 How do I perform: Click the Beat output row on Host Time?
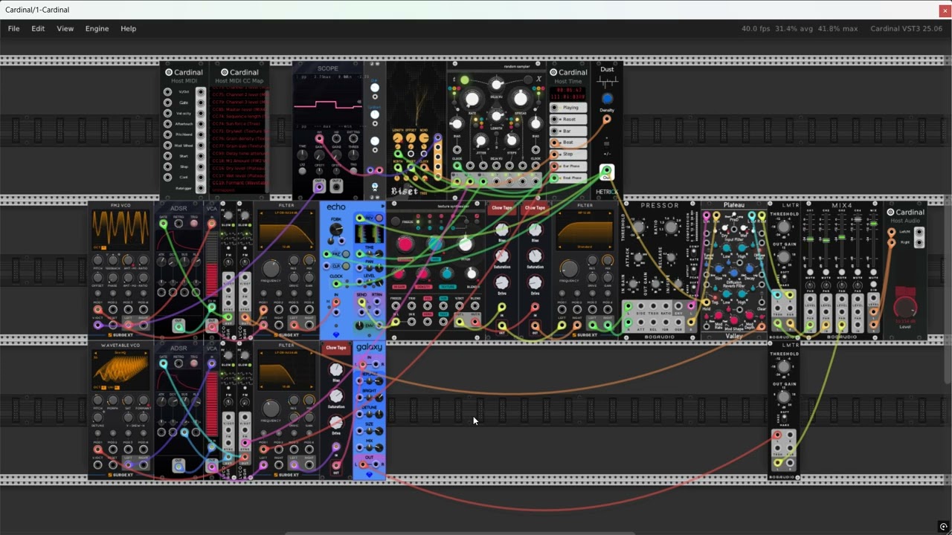(568, 143)
